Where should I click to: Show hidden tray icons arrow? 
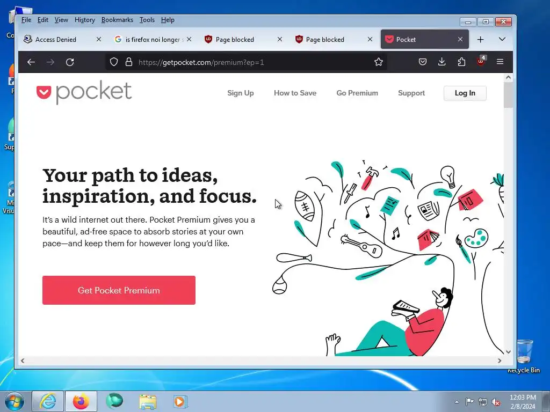point(457,402)
